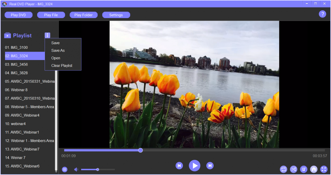Select playlist item 02. IMG_3324
Image resolution: width=331 pixels, height=175 pixels.
(x=25, y=56)
